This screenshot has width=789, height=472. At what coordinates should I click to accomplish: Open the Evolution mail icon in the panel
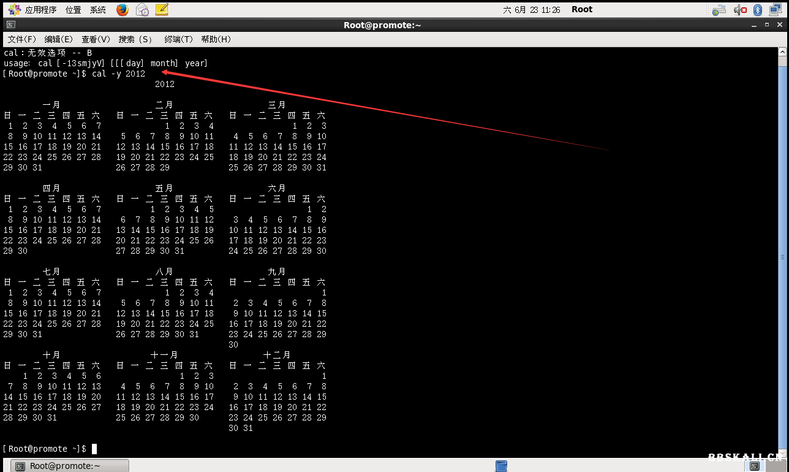click(142, 9)
